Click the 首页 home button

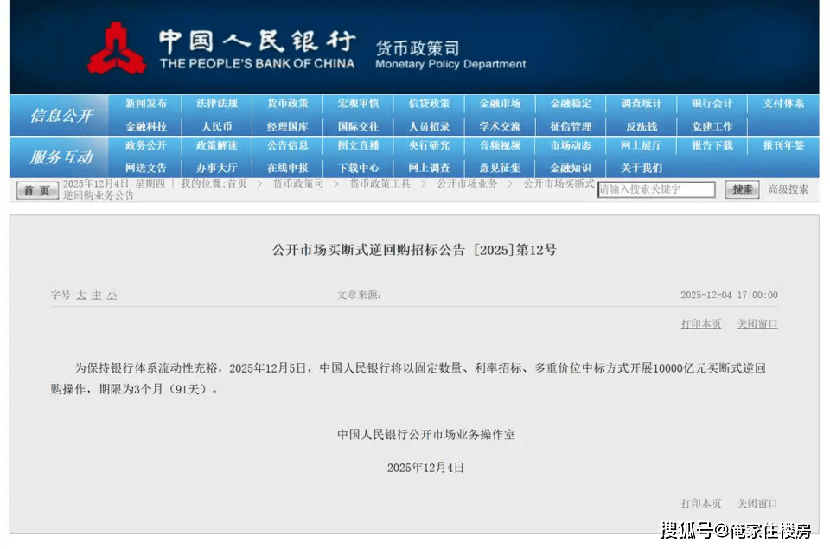[36, 190]
